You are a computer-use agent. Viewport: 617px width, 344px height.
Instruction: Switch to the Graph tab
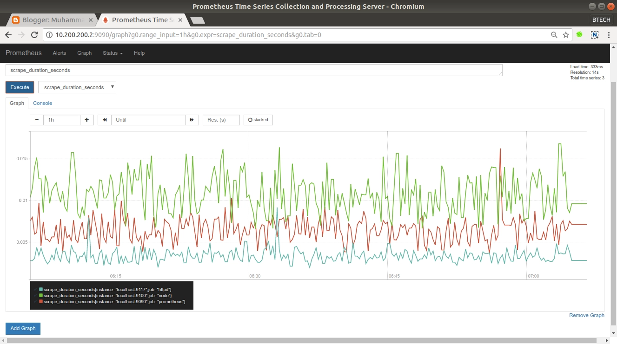point(17,103)
